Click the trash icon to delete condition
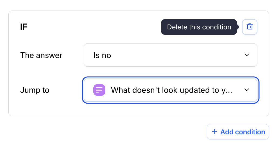Viewport: 279px width, 150px height. click(x=250, y=27)
